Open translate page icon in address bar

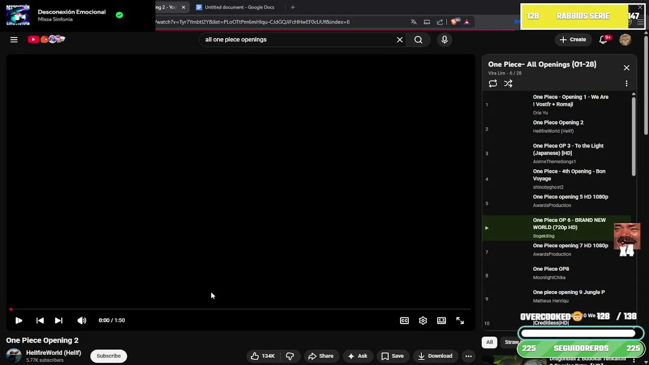[x=414, y=22]
